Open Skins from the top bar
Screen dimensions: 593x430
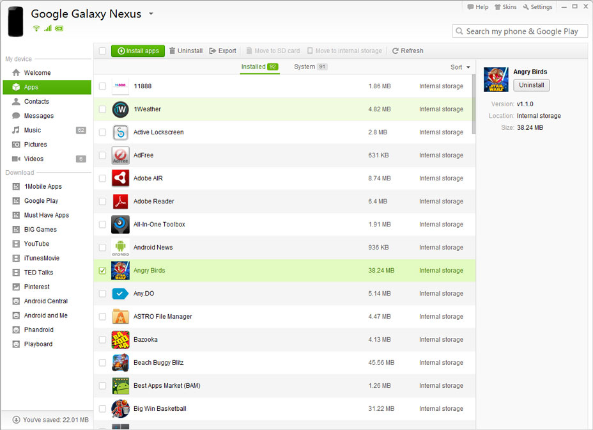click(x=505, y=7)
